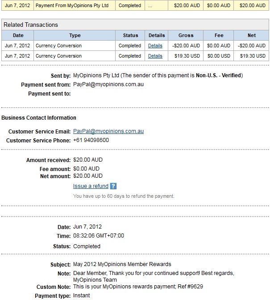The height and width of the screenshot is (300, 270).
Task: Click the Customer Service Email address link
Action: pyautogui.click(x=108, y=131)
